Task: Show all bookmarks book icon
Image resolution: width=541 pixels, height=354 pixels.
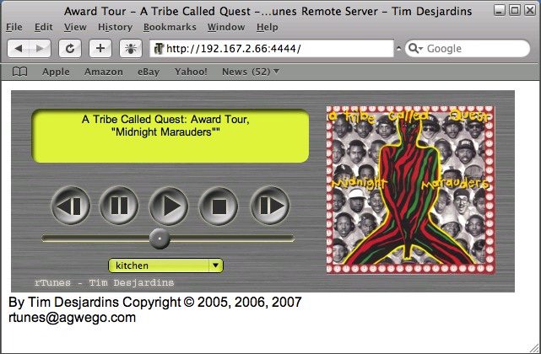Action: pos(19,72)
